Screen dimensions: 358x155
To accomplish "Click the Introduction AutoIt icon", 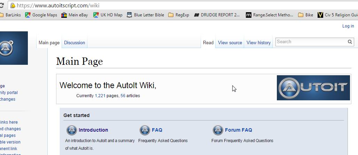I will coord(71,130).
